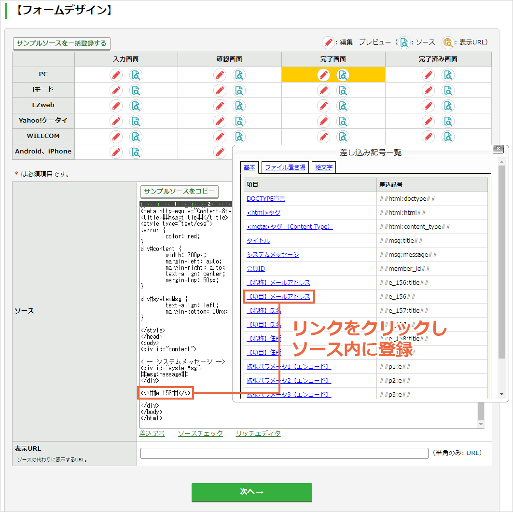Preview iモード input screen source
The height and width of the screenshot is (512, 513).
click(136, 90)
